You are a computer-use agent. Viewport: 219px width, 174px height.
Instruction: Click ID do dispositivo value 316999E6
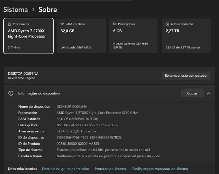click(x=89, y=137)
